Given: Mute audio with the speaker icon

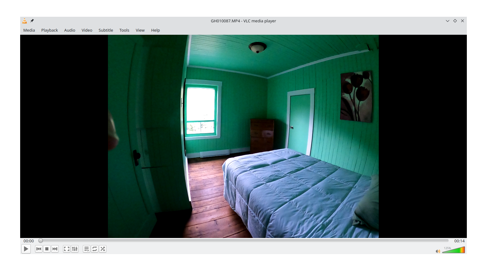Looking at the screenshot, I should pos(438,251).
